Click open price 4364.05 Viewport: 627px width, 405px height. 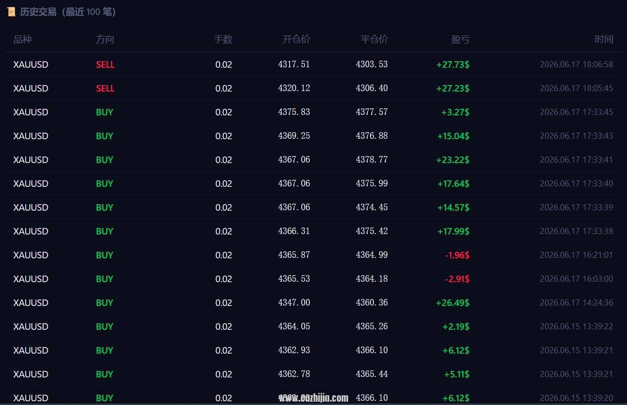coord(294,327)
